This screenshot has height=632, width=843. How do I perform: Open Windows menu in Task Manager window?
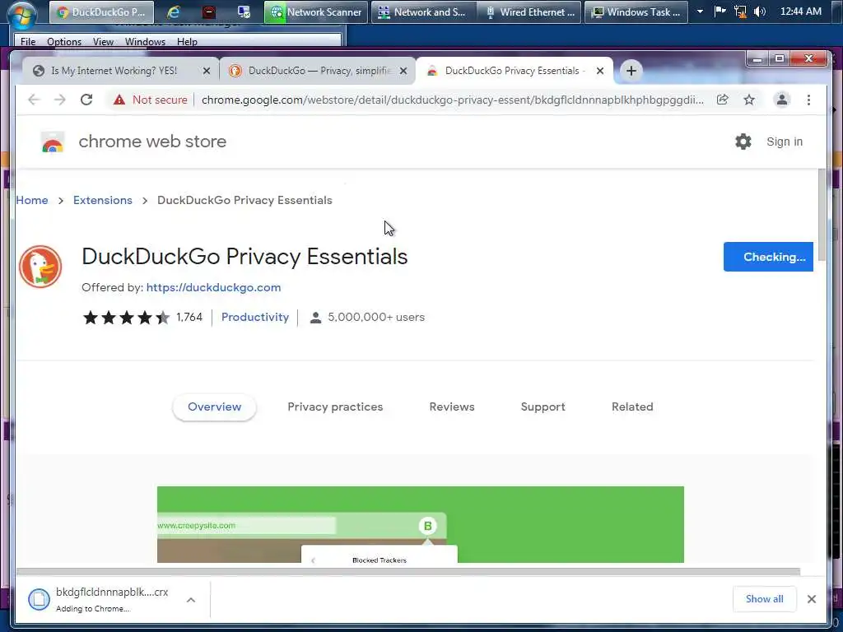click(145, 41)
